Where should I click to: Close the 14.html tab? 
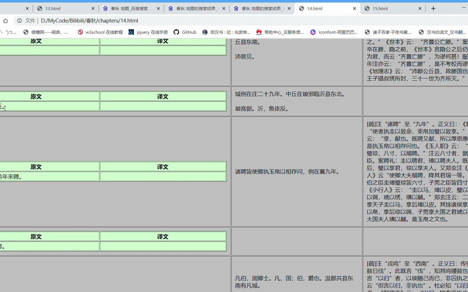pyautogui.click(x=355, y=8)
